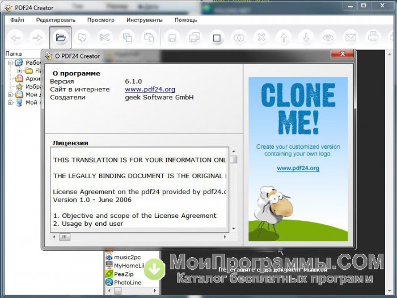Open the Помощь menu
The width and height of the screenshot is (397, 298).
coord(186,20)
